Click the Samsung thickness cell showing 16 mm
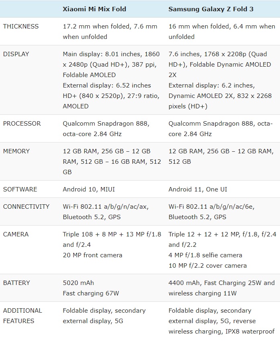Viewport: 280px width, 350px height. (222, 32)
